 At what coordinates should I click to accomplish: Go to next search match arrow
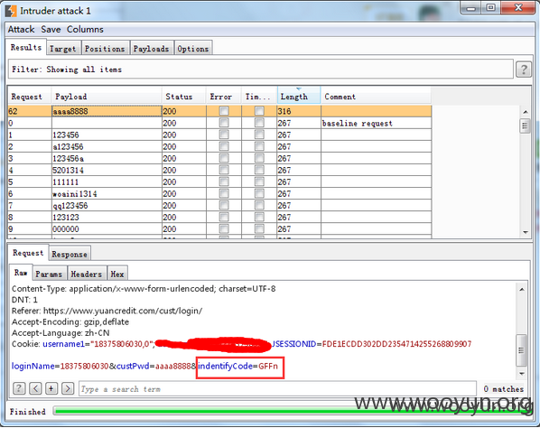68,388
